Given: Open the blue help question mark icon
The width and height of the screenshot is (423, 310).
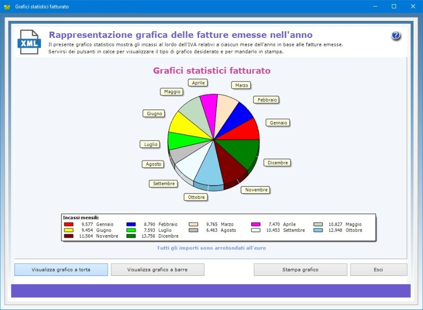Looking at the screenshot, I should 396,35.
